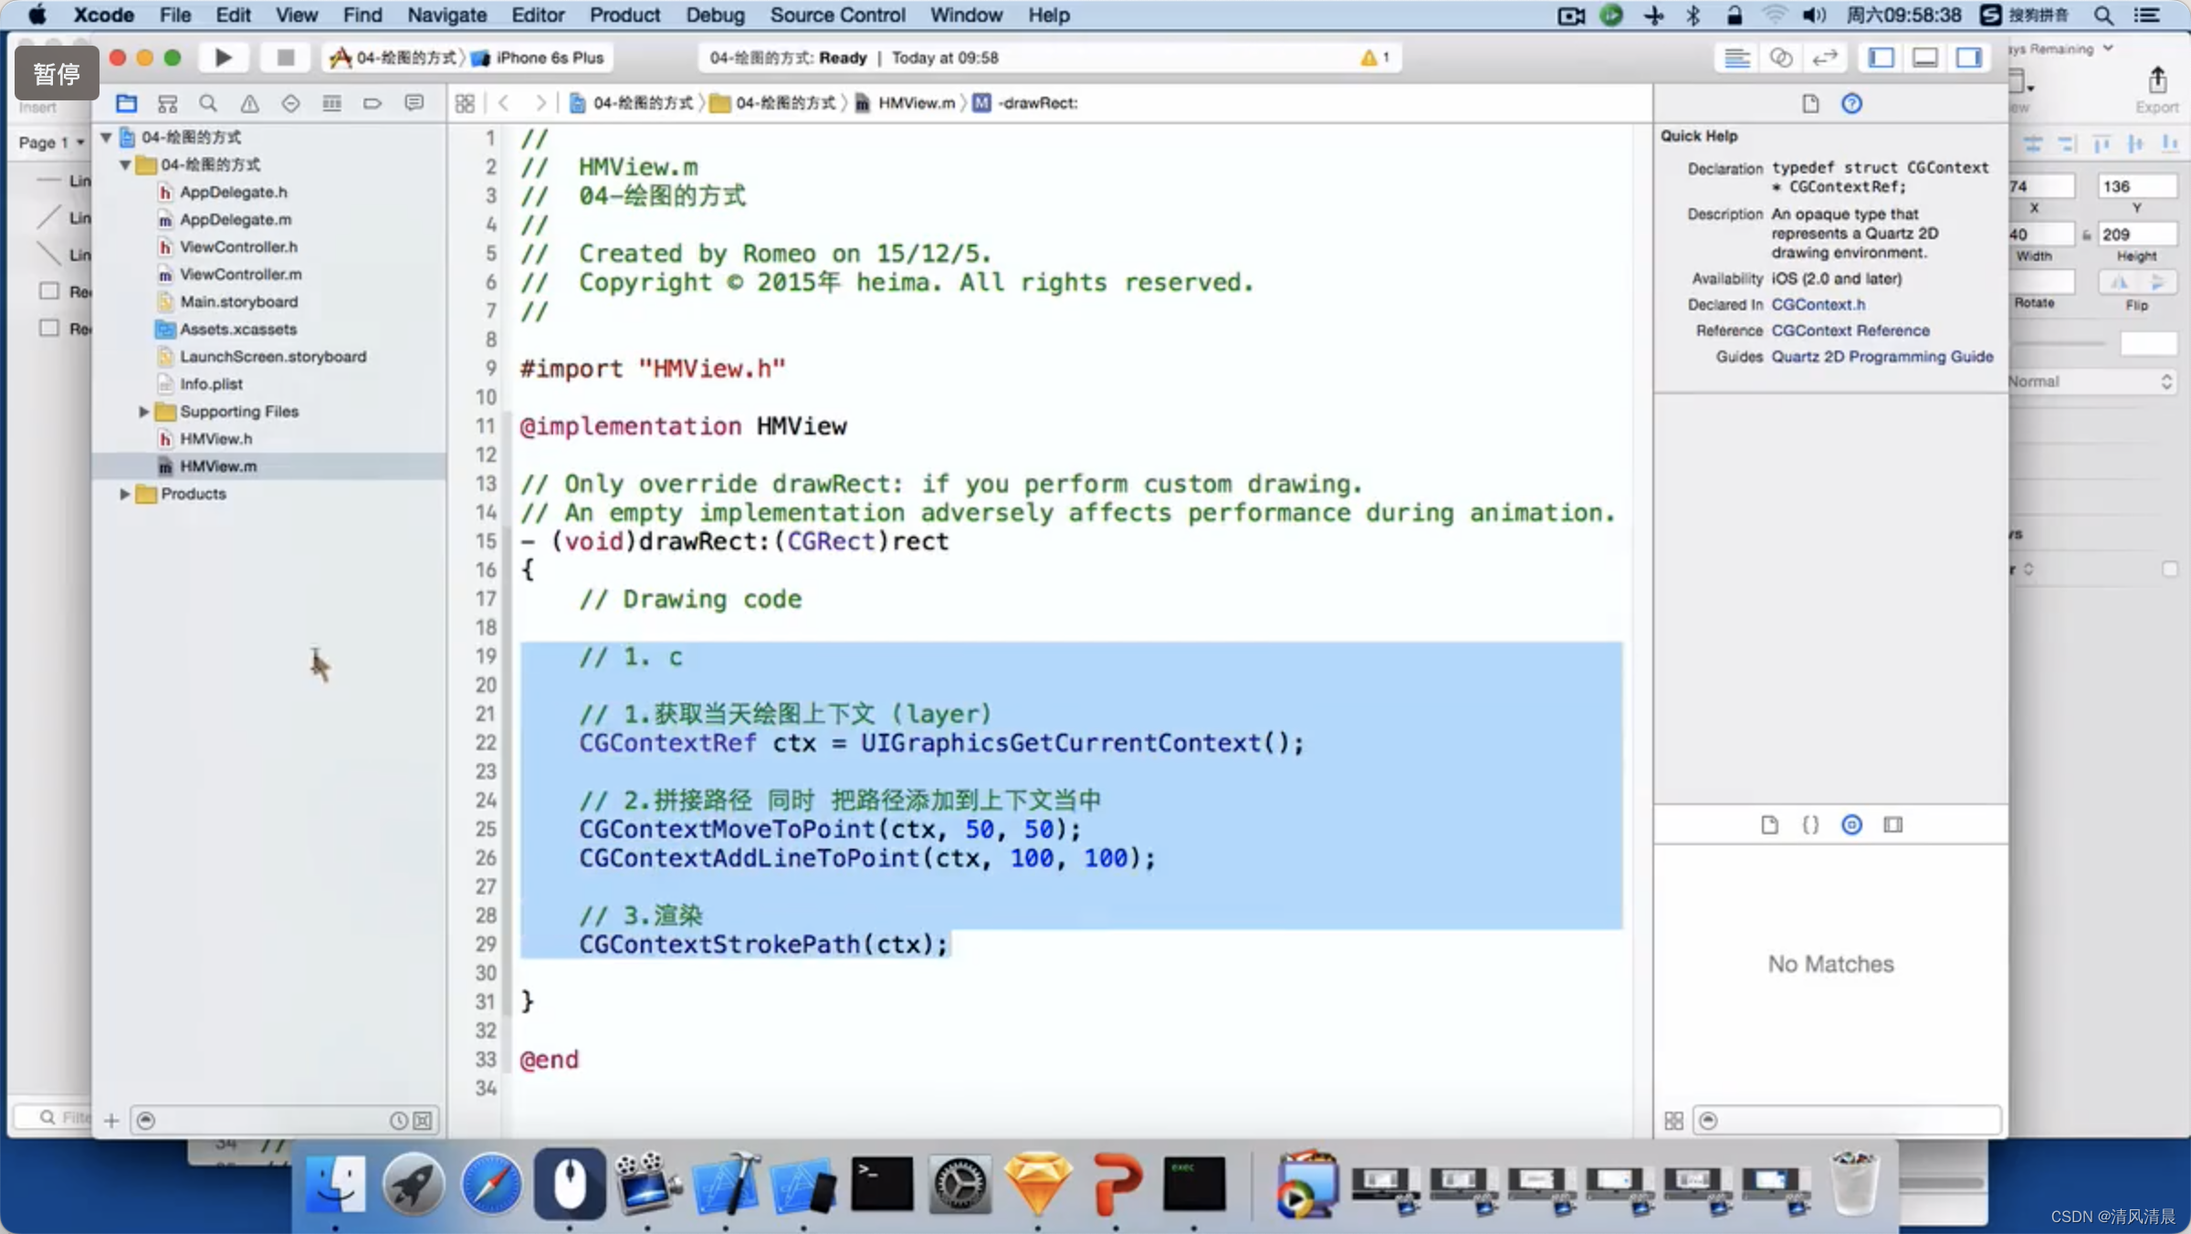Open Safari from the Dock
The image size is (2191, 1234).
[x=491, y=1185]
